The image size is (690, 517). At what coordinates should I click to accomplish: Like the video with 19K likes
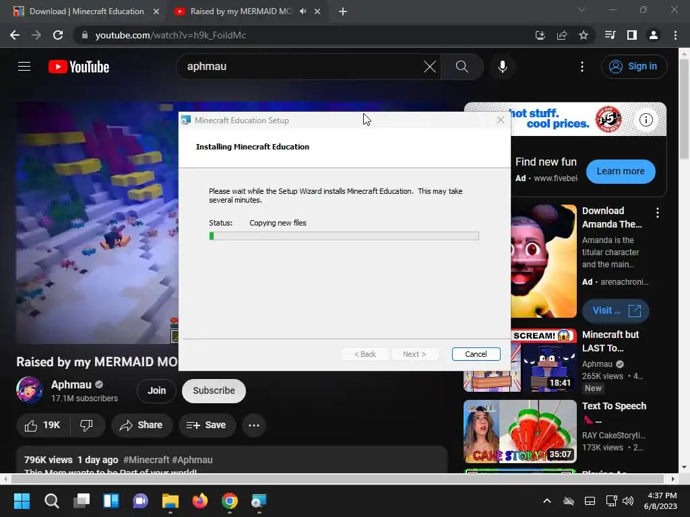[42, 425]
